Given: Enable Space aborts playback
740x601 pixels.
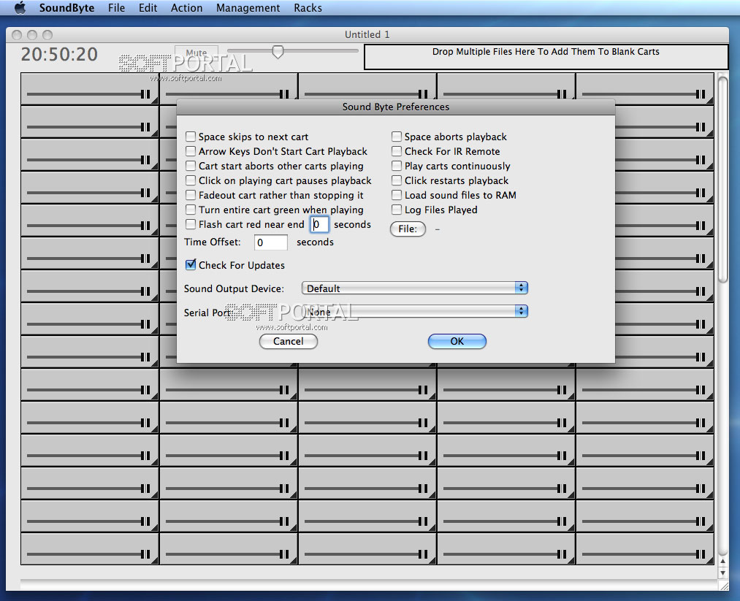Looking at the screenshot, I should pyautogui.click(x=397, y=137).
